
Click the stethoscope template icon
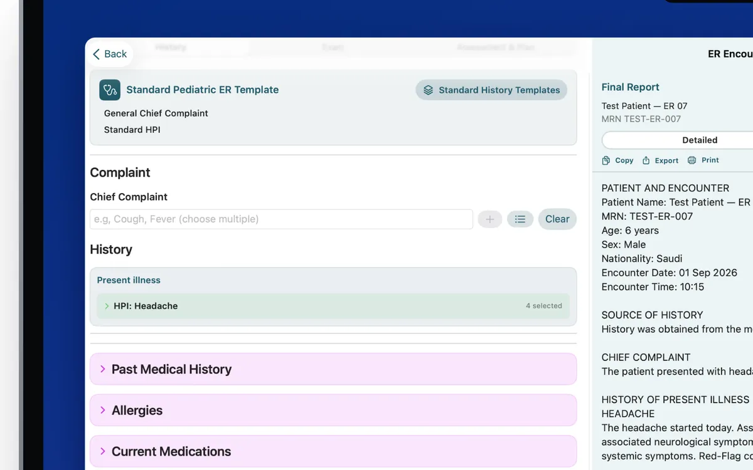110,90
